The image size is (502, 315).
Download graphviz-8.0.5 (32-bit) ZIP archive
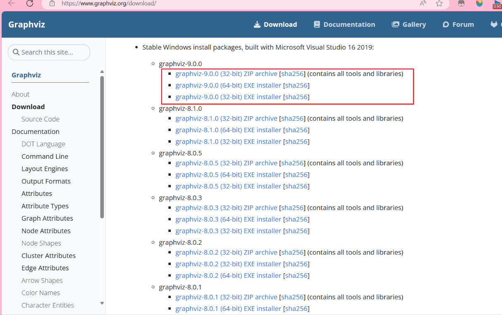click(x=226, y=163)
